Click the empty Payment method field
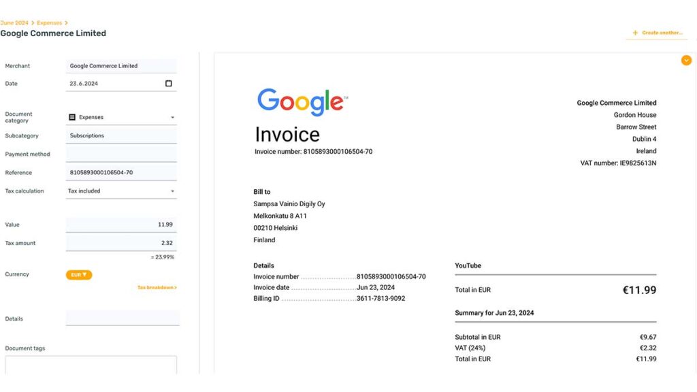697x392 pixels. pos(120,154)
